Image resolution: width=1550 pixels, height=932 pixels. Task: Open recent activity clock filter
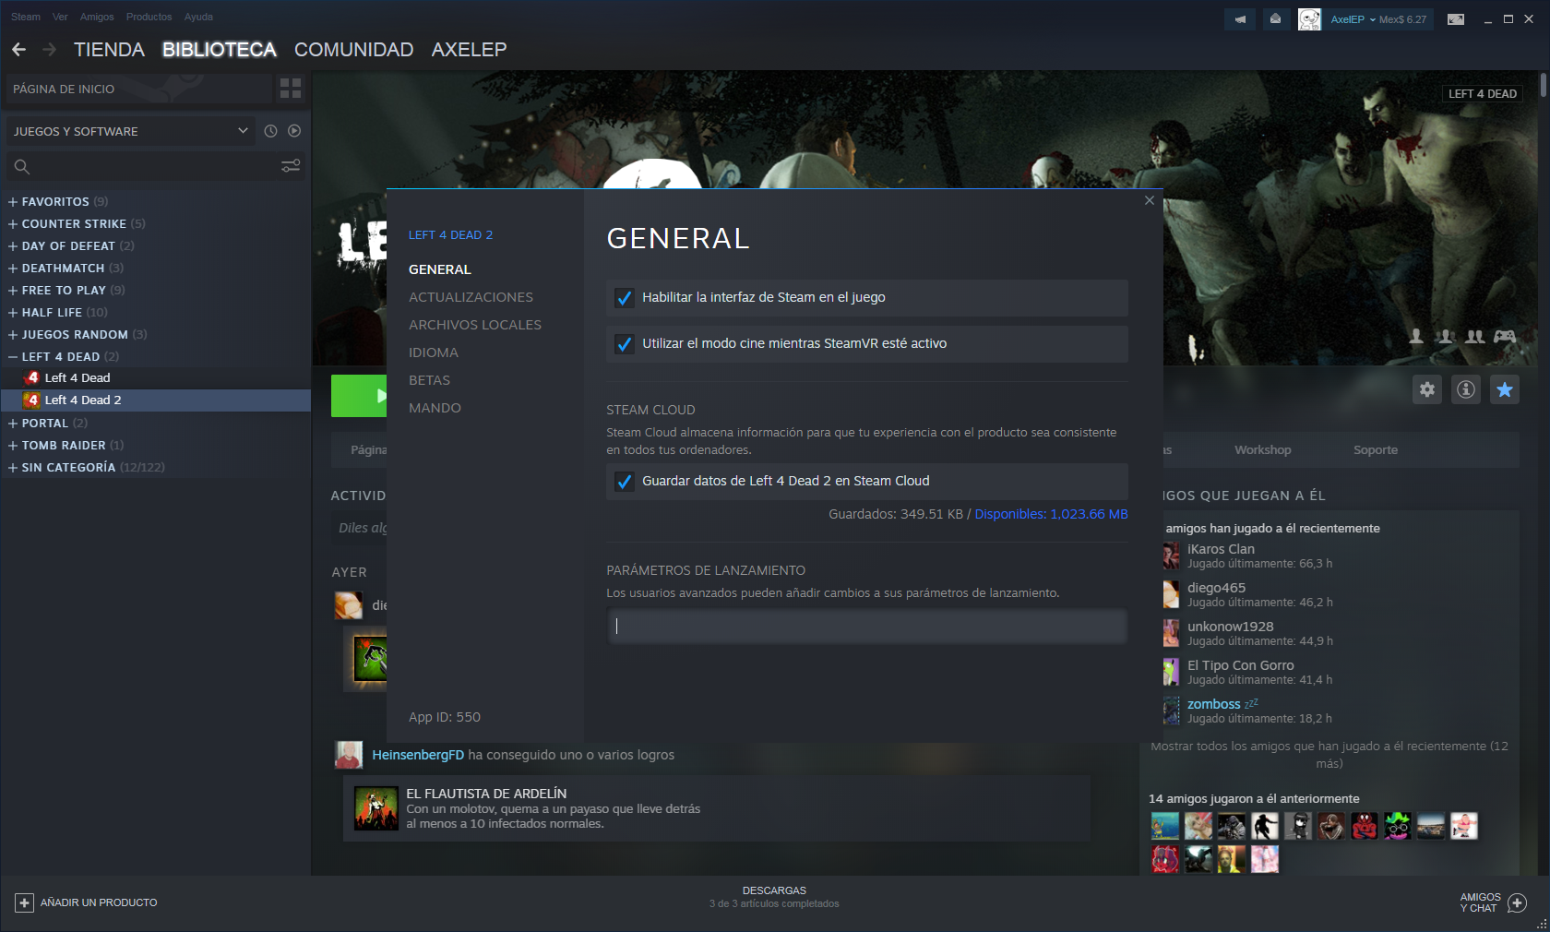tap(270, 131)
